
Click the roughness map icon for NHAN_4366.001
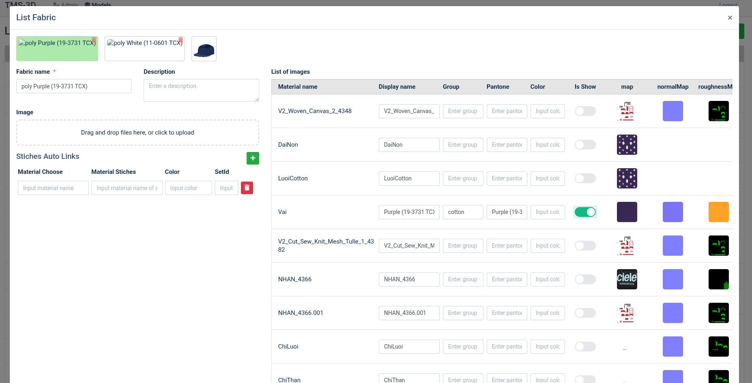[x=718, y=313]
